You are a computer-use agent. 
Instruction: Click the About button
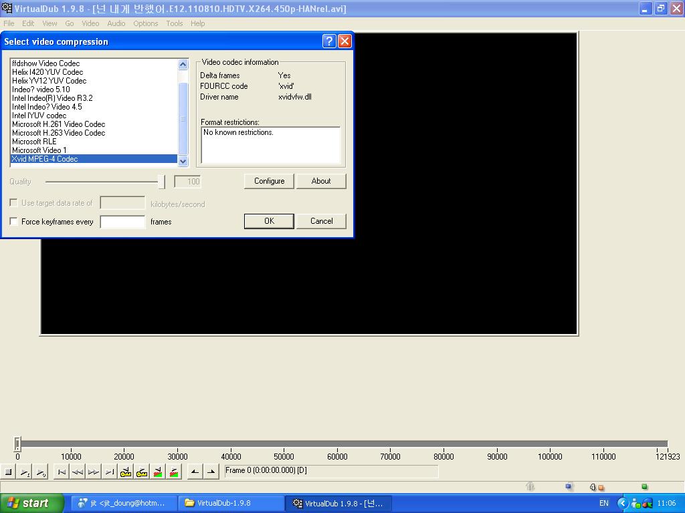coord(321,181)
